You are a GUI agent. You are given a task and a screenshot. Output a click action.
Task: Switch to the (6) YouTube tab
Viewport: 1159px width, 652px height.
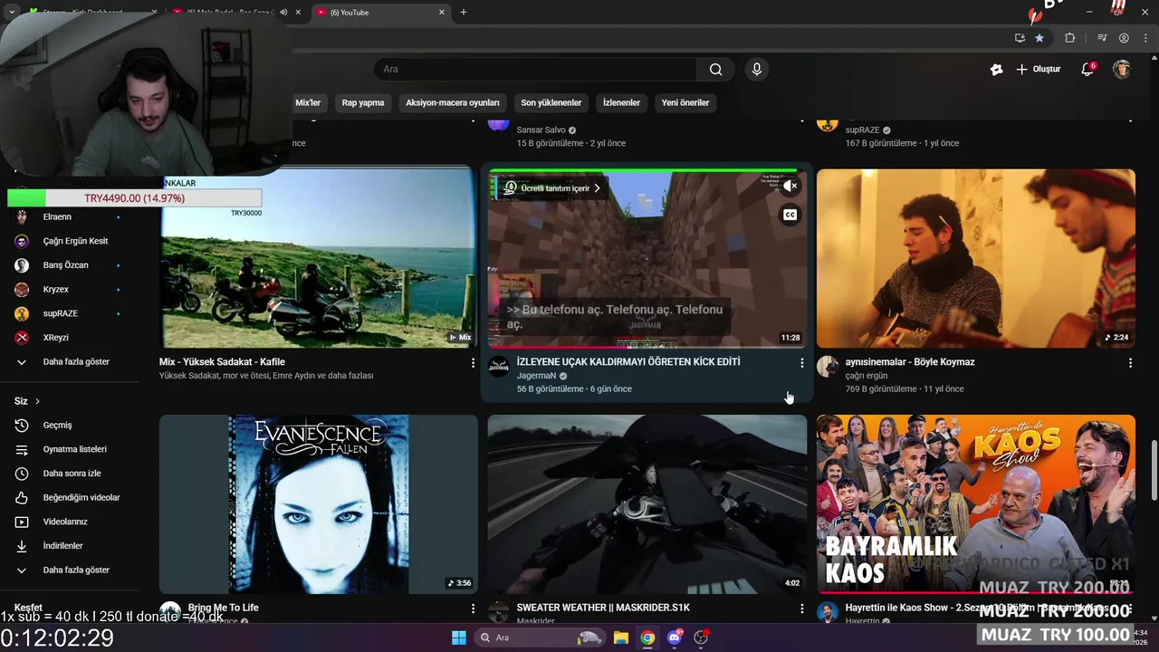(380, 13)
